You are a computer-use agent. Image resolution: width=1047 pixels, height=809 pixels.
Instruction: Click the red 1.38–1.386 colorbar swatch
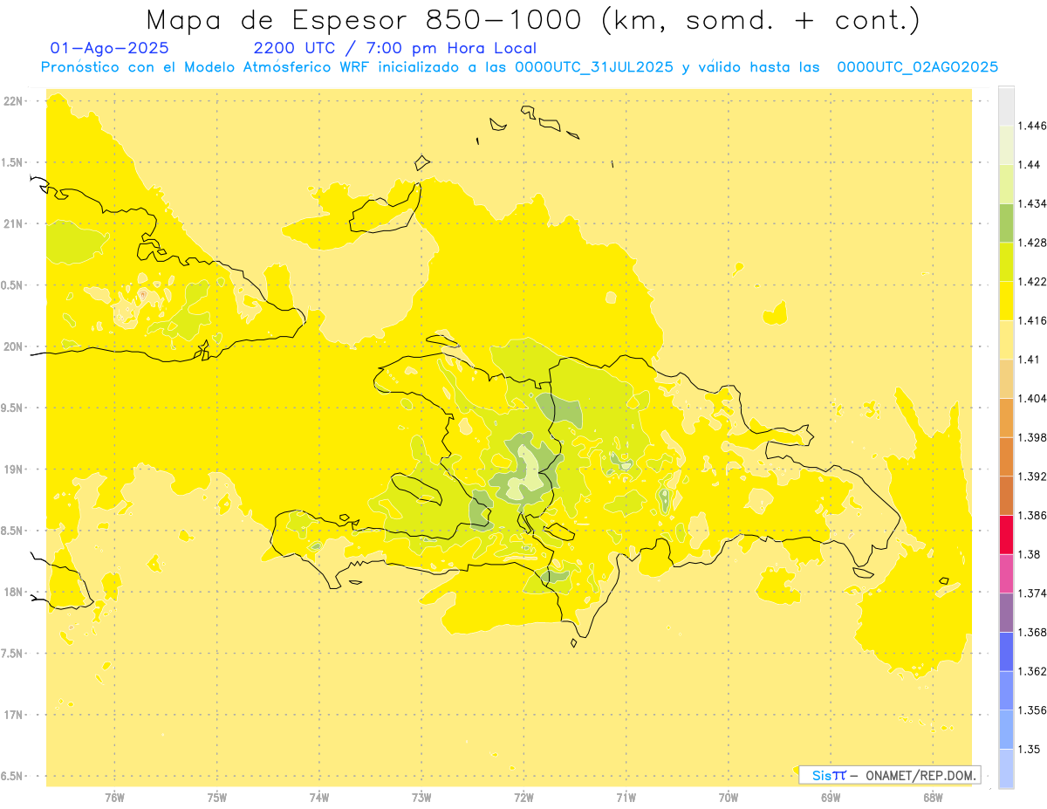(1006, 534)
